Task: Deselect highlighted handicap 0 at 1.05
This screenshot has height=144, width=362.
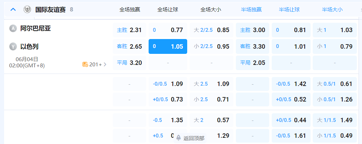Action: coord(168,47)
